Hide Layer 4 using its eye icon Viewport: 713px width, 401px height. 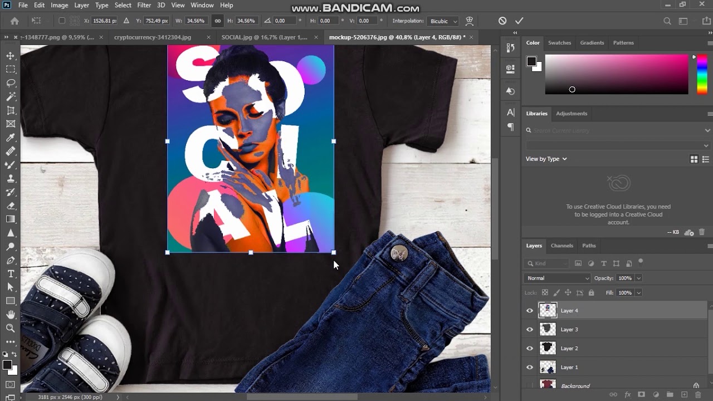(530, 311)
